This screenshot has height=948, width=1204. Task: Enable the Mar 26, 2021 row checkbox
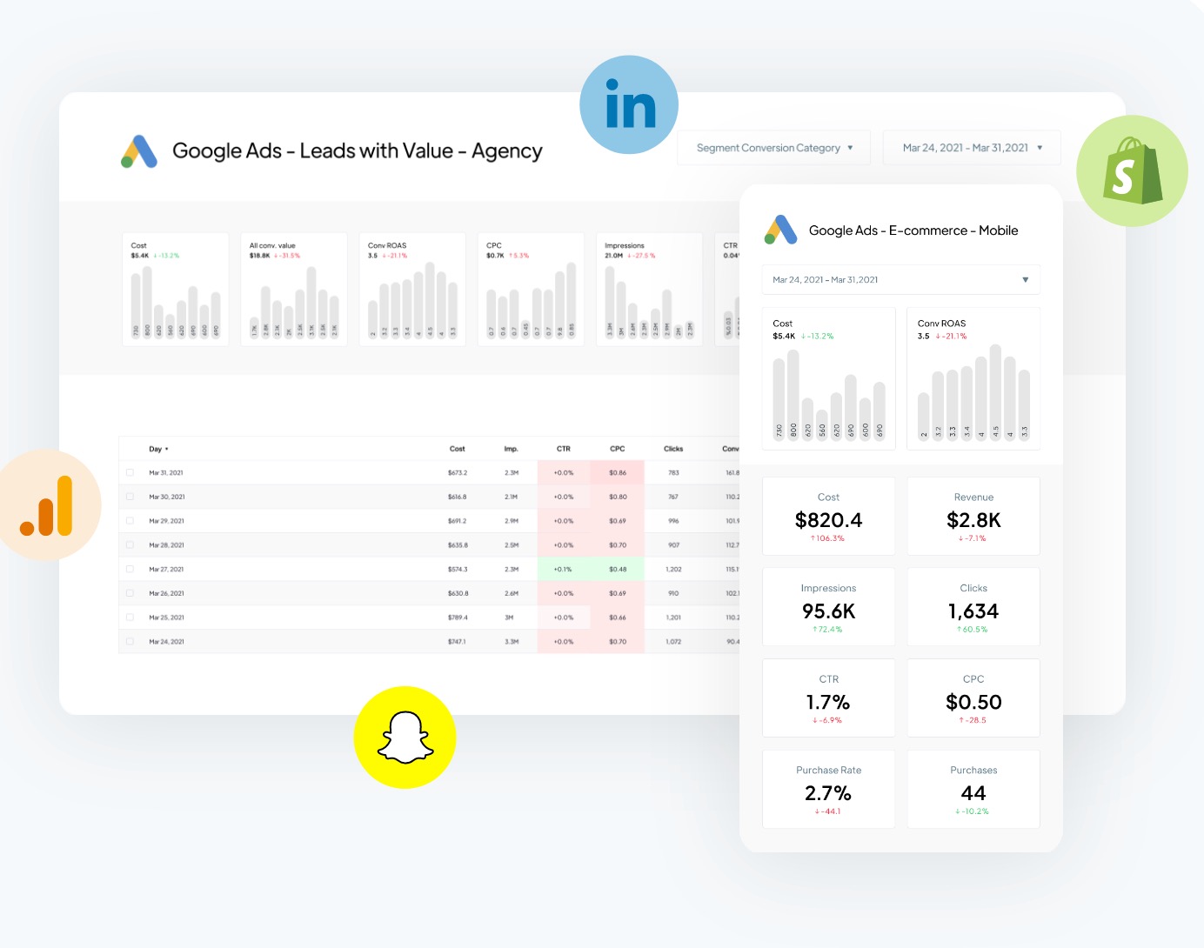(x=130, y=593)
